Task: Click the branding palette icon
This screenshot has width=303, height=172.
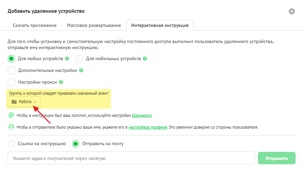Action: (11, 115)
